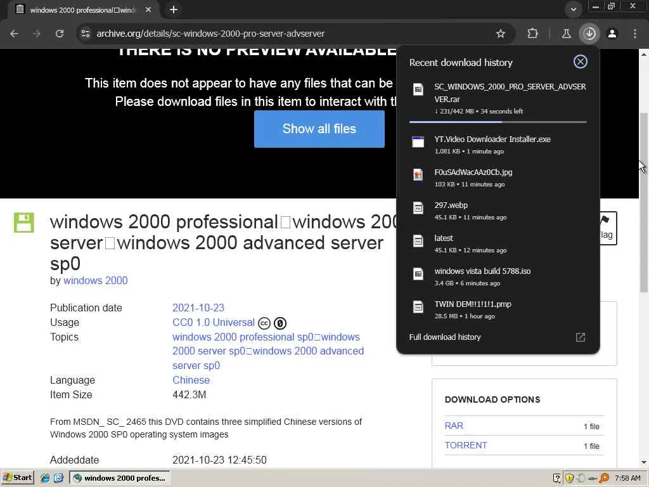The image size is (649, 487).
Task: Open the profile avatar icon
Action: [x=612, y=34]
